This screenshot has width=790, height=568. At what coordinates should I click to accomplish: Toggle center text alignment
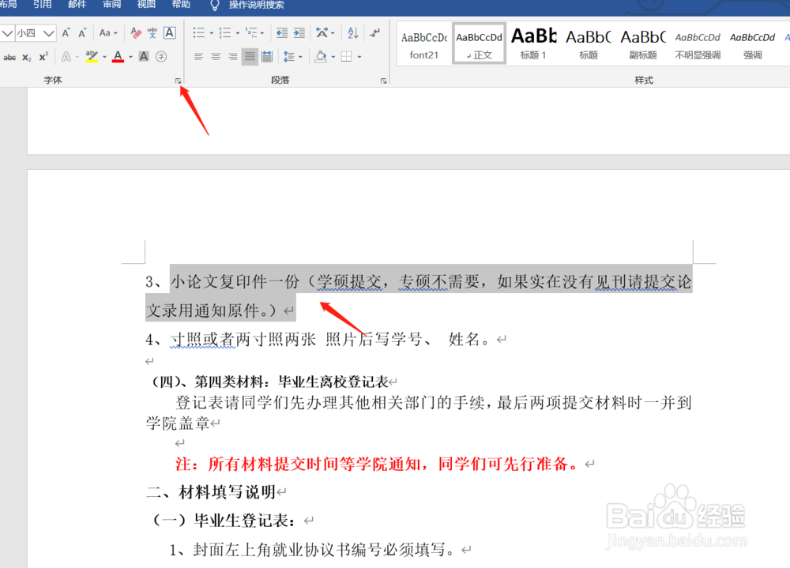(215, 56)
